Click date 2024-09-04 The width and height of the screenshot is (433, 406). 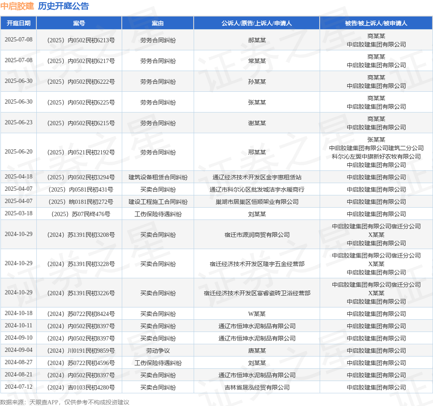19,350
